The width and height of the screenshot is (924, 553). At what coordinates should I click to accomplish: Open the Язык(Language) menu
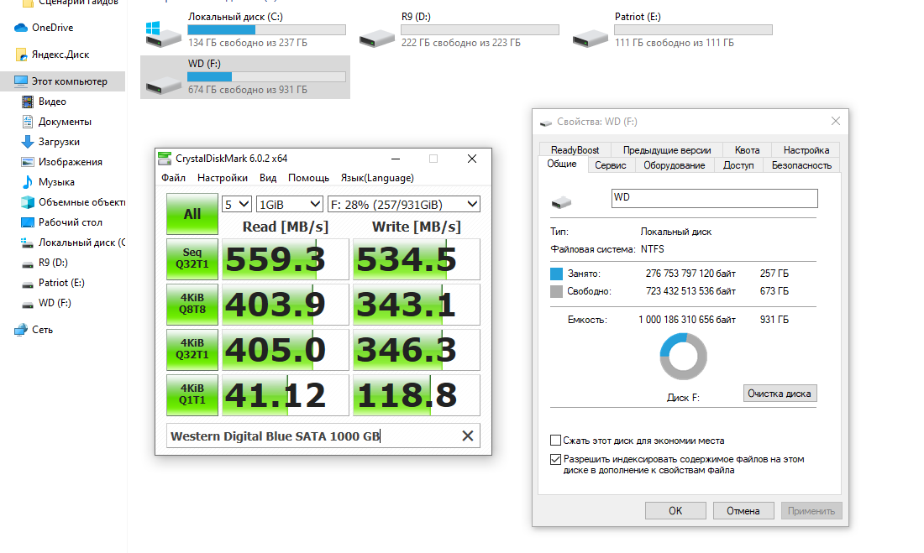377,178
